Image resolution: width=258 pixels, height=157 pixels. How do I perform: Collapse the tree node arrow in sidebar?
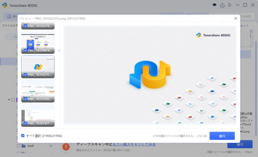click(x=9, y=100)
